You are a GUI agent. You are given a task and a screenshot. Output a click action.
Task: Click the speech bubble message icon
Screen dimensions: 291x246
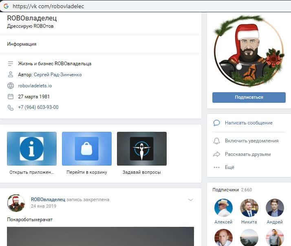click(x=216, y=123)
